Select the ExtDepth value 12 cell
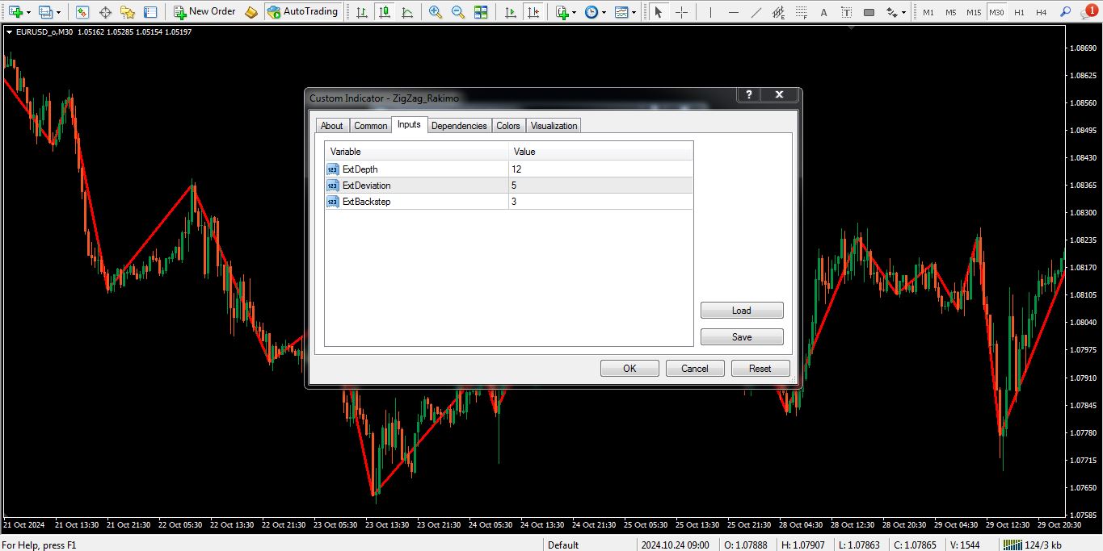Image resolution: width=1103 pixels, height=551 pixels. coord(600,169)
